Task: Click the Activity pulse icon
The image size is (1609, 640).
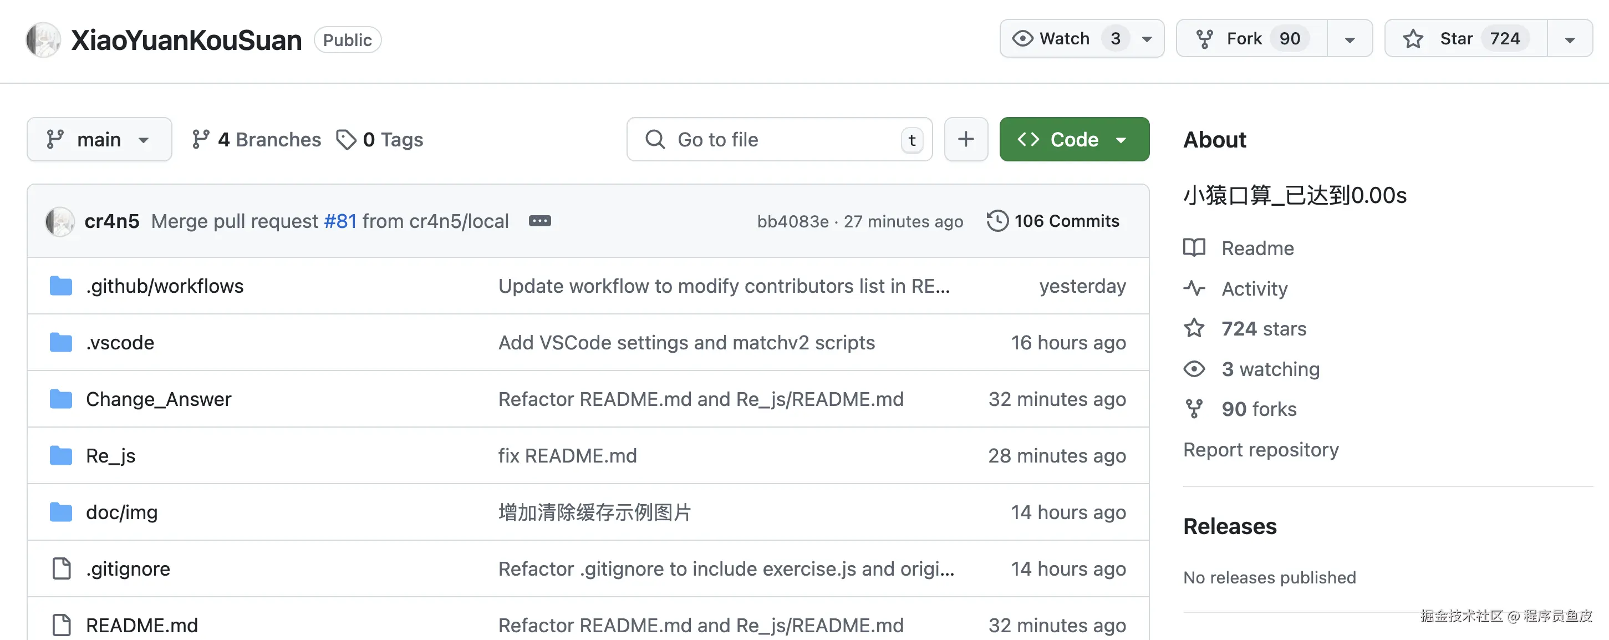Action: [x=1194, y=288]
